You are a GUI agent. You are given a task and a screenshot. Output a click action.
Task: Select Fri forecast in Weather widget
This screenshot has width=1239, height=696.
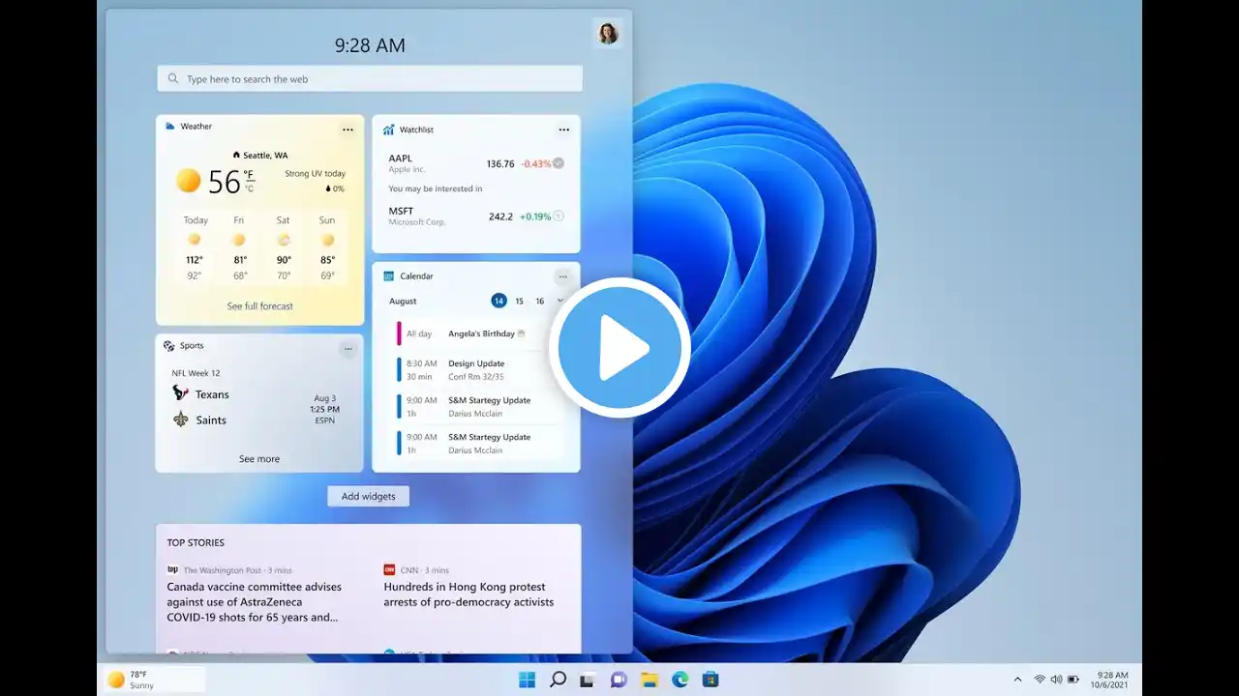click(x=239, y=248)
